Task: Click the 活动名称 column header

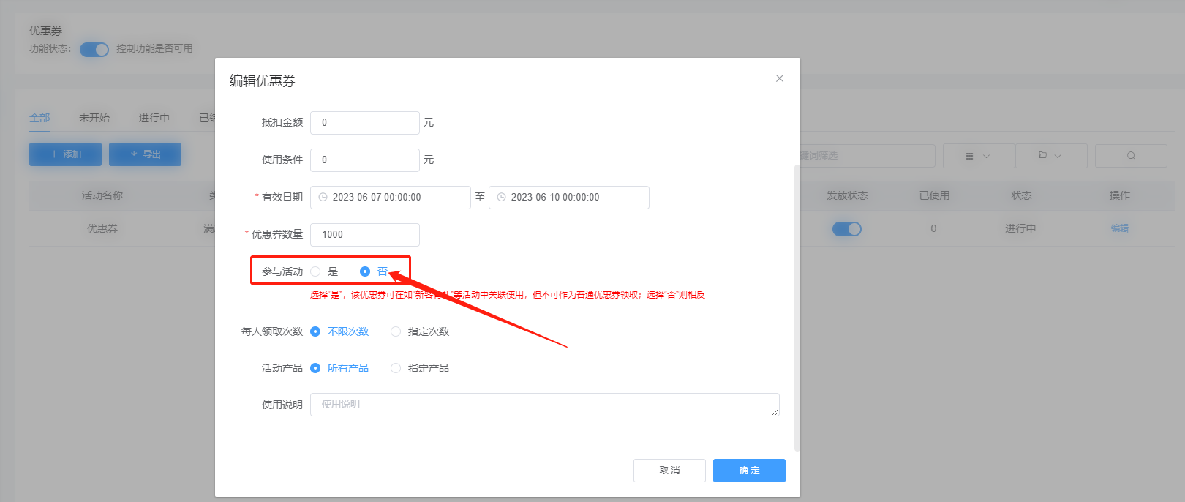Action: coord(102,195)
